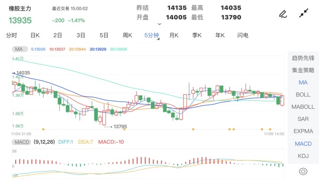Choose MA overlay in sidebar

click(x=303, y=82)
